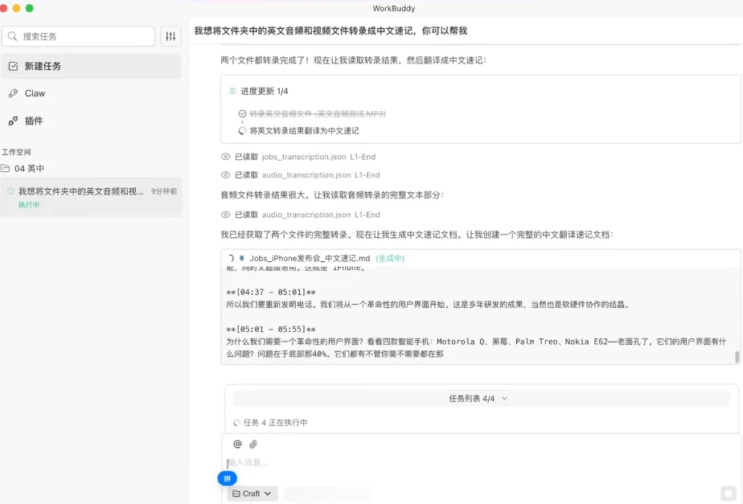The image size is (743, 504).
Task: Click the Claw icon in the sidebar
Action: pyautogui.click(x=13, y=93)
